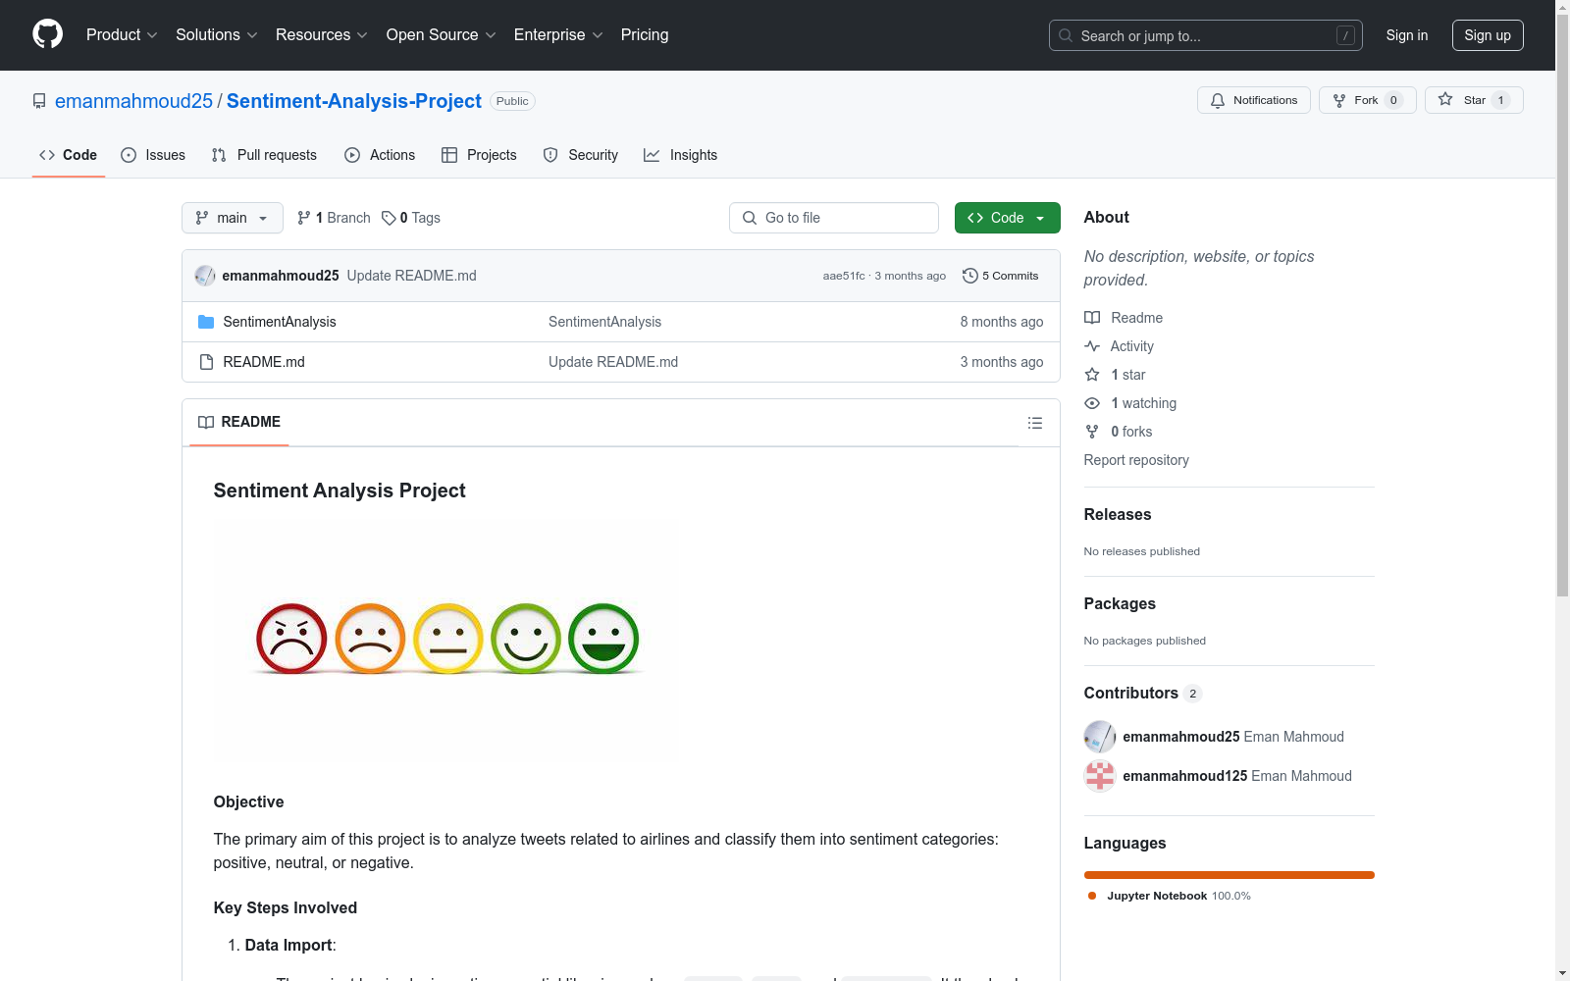Switch to the Security tab
This screenshot has width=1570, height=981.
pos(581,155)
